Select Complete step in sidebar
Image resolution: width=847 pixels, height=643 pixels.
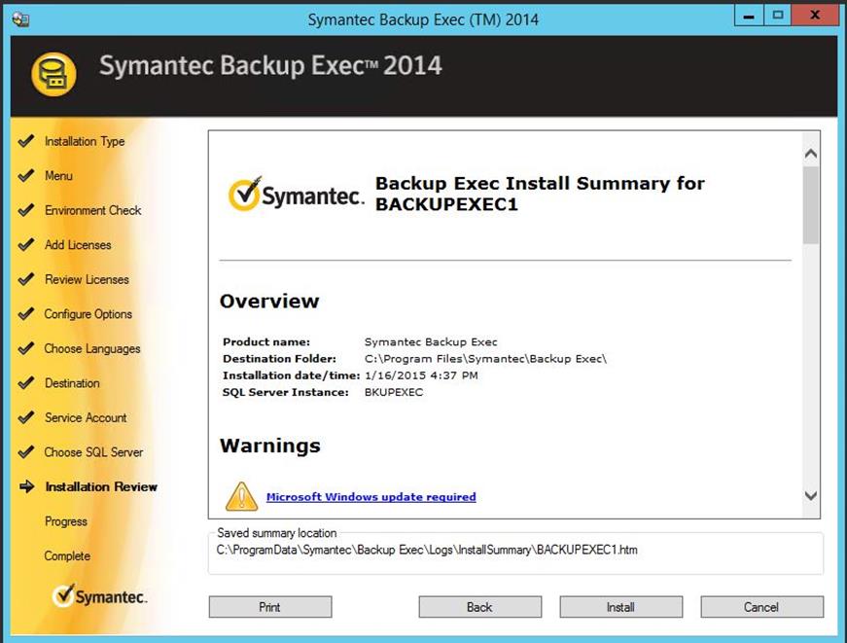[67, 556]
